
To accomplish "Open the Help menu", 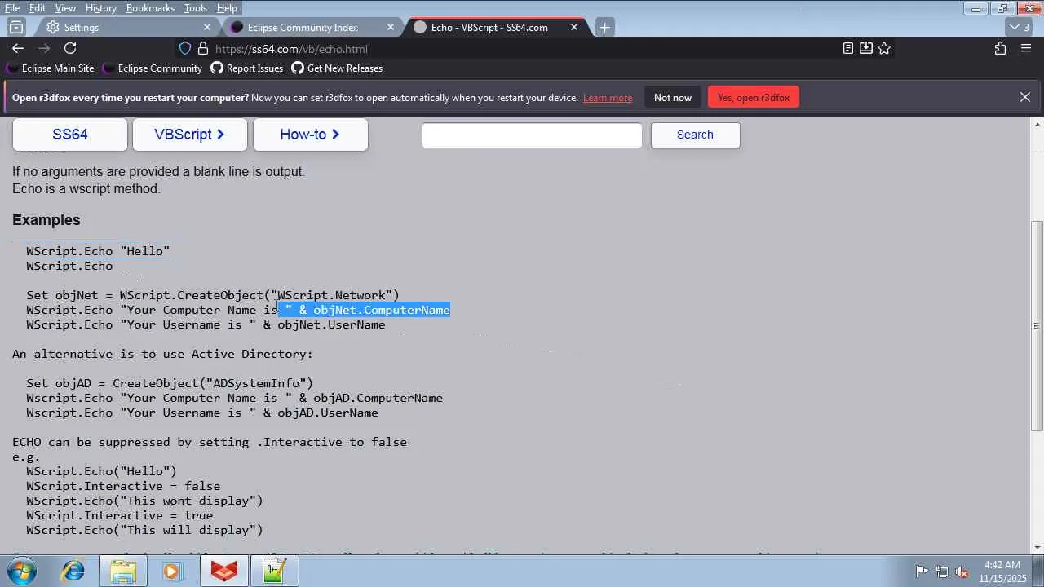I will [x=227, y=8].
